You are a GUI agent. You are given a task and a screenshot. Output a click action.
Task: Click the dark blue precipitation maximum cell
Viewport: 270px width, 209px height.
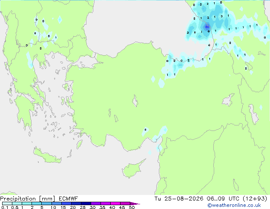click(x=207, y=27)
